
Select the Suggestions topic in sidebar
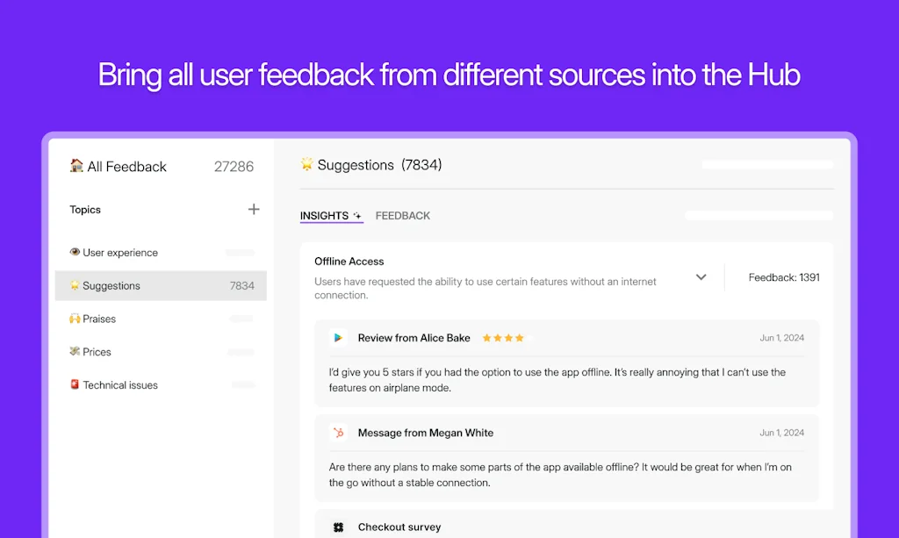111,286
